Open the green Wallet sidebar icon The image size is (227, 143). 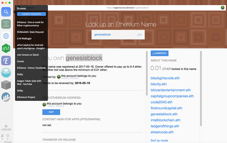6,24
